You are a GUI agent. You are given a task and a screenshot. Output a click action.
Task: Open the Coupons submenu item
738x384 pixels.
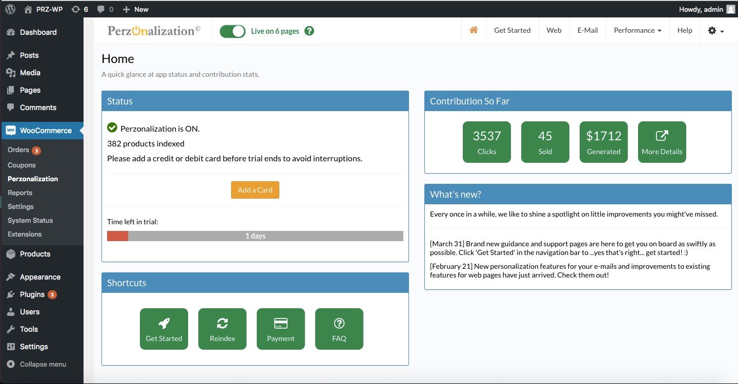pos(22,165)
